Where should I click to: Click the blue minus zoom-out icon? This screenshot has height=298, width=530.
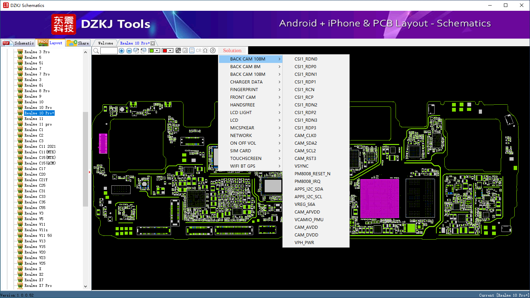coord(129,51)
